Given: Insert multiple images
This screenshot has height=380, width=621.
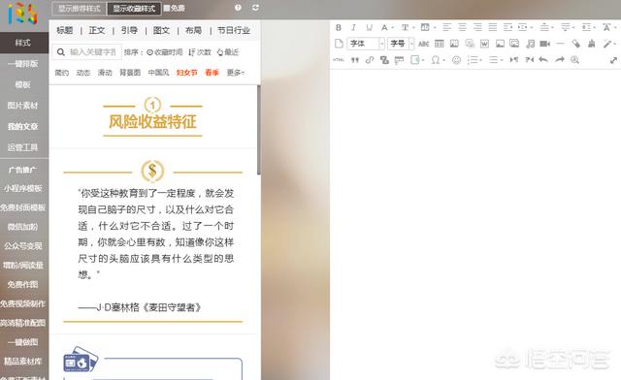Looking at the screenshot, I should [514, 44].
